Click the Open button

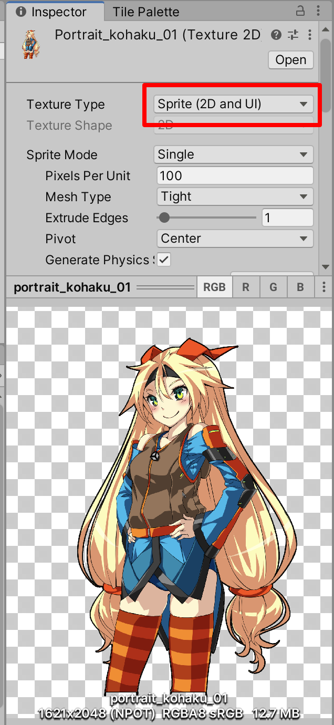click(291, 60)
